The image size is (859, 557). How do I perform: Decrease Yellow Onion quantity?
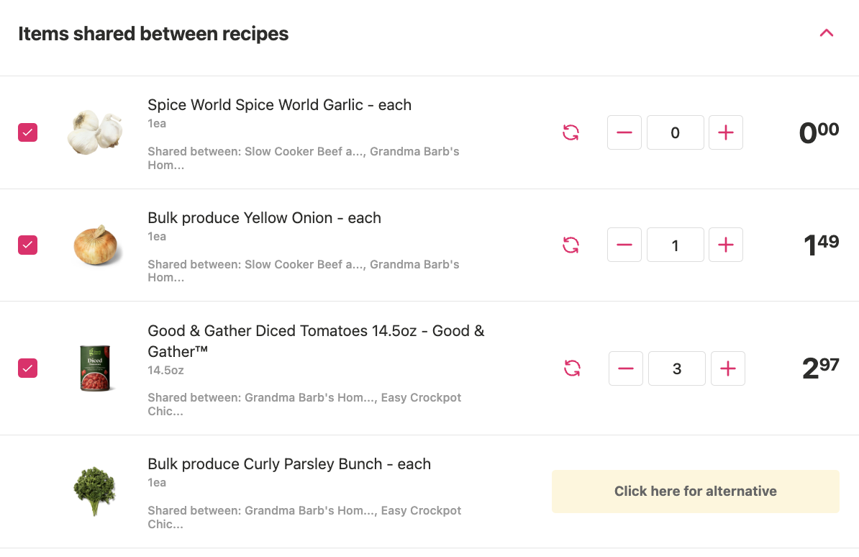coord(624,245)
